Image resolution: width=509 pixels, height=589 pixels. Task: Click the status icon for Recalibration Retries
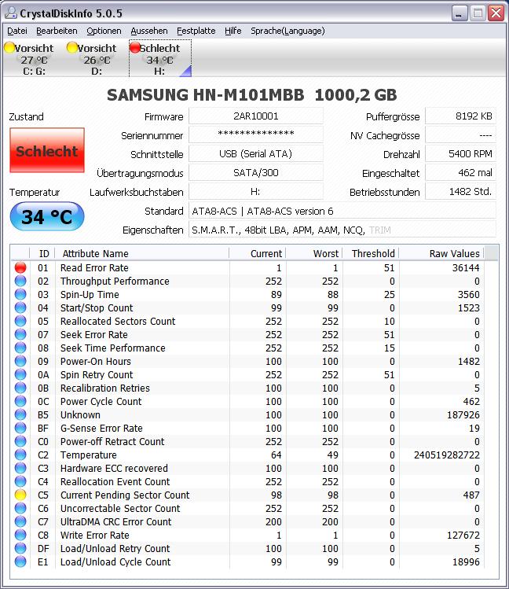(20, 388)
